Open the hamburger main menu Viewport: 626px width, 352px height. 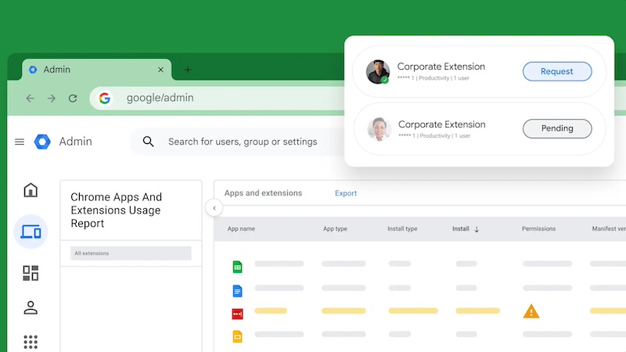(20, 142)
